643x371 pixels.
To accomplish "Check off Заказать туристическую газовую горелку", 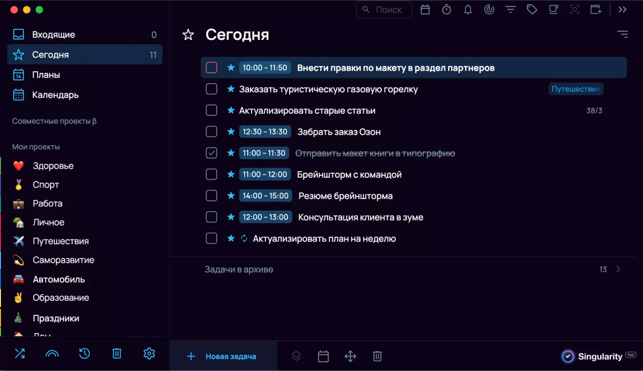I will tap(212, 89).
